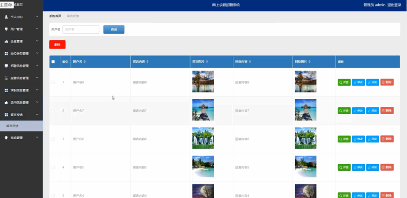Expand 招聘信息管理 with its chevron arrow

[37, 65]
